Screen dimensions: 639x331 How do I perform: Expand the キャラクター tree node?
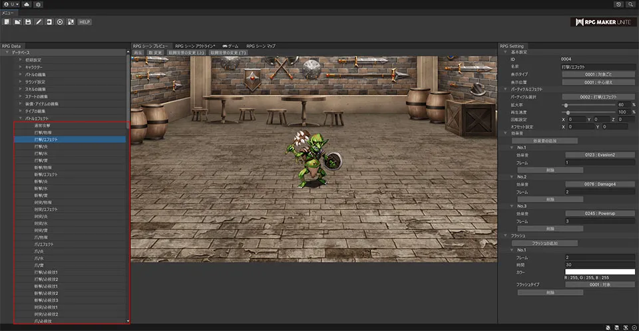(21, 67)
